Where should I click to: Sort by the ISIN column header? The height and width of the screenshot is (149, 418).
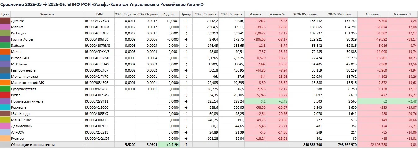[99, 14]
